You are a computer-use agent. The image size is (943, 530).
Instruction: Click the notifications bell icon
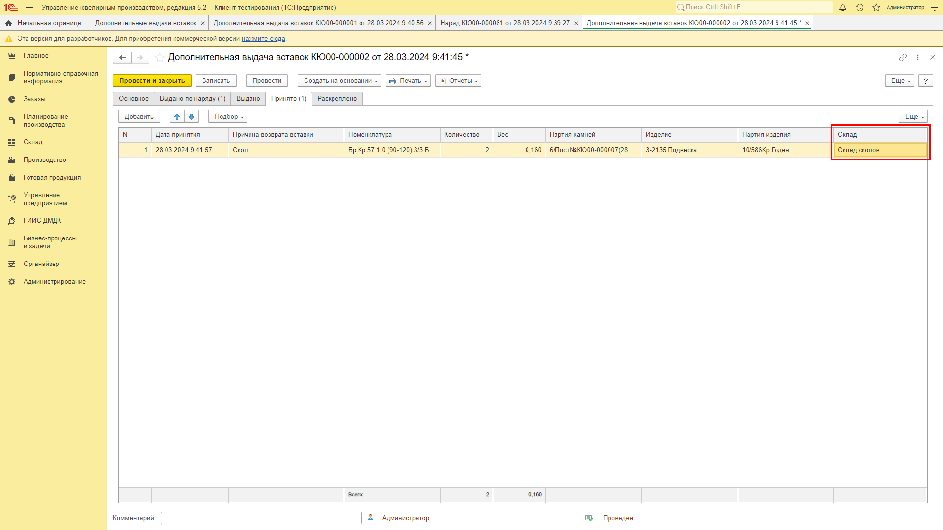(x=843, y=8)
